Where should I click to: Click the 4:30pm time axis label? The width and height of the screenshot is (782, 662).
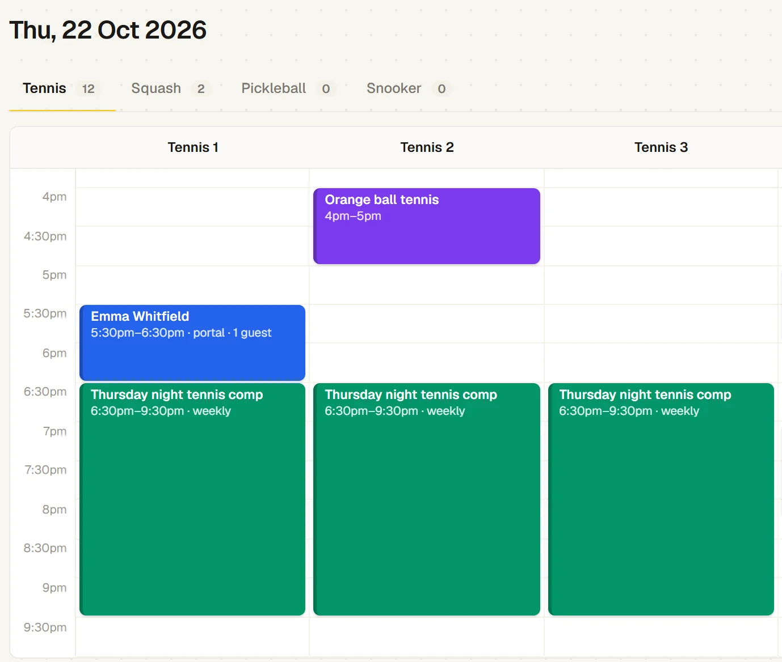coord(45,236)
